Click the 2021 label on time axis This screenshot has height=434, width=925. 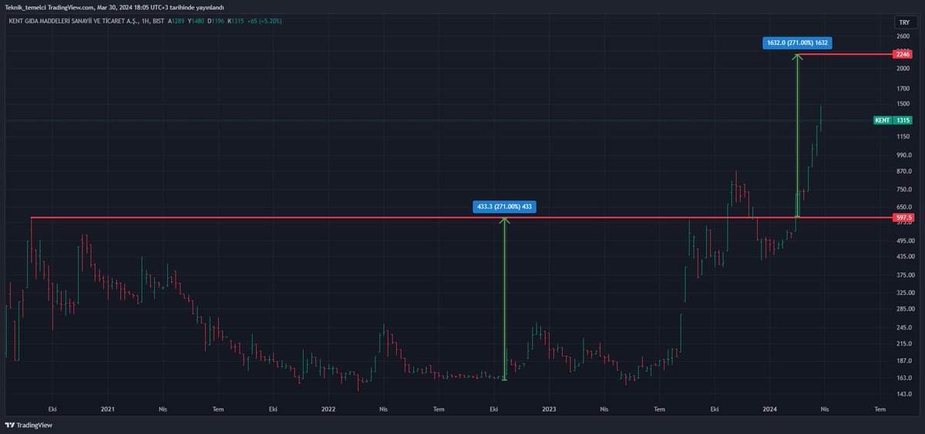point(107,409)
